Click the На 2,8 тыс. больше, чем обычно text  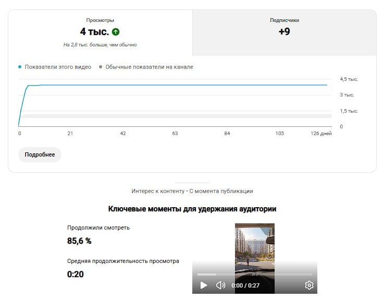tap(100, 45)
